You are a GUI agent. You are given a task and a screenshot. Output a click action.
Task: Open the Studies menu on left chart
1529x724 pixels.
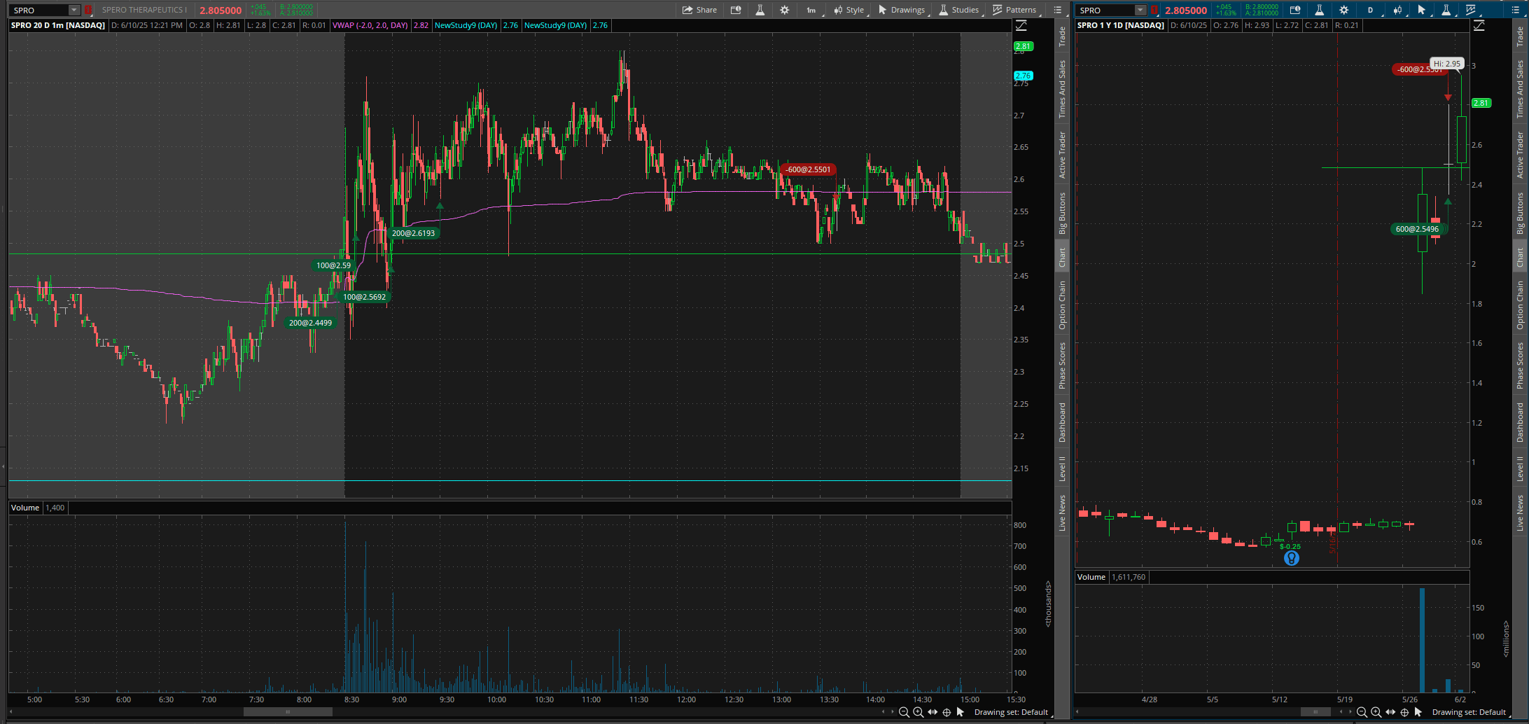[x=959, y=10]
